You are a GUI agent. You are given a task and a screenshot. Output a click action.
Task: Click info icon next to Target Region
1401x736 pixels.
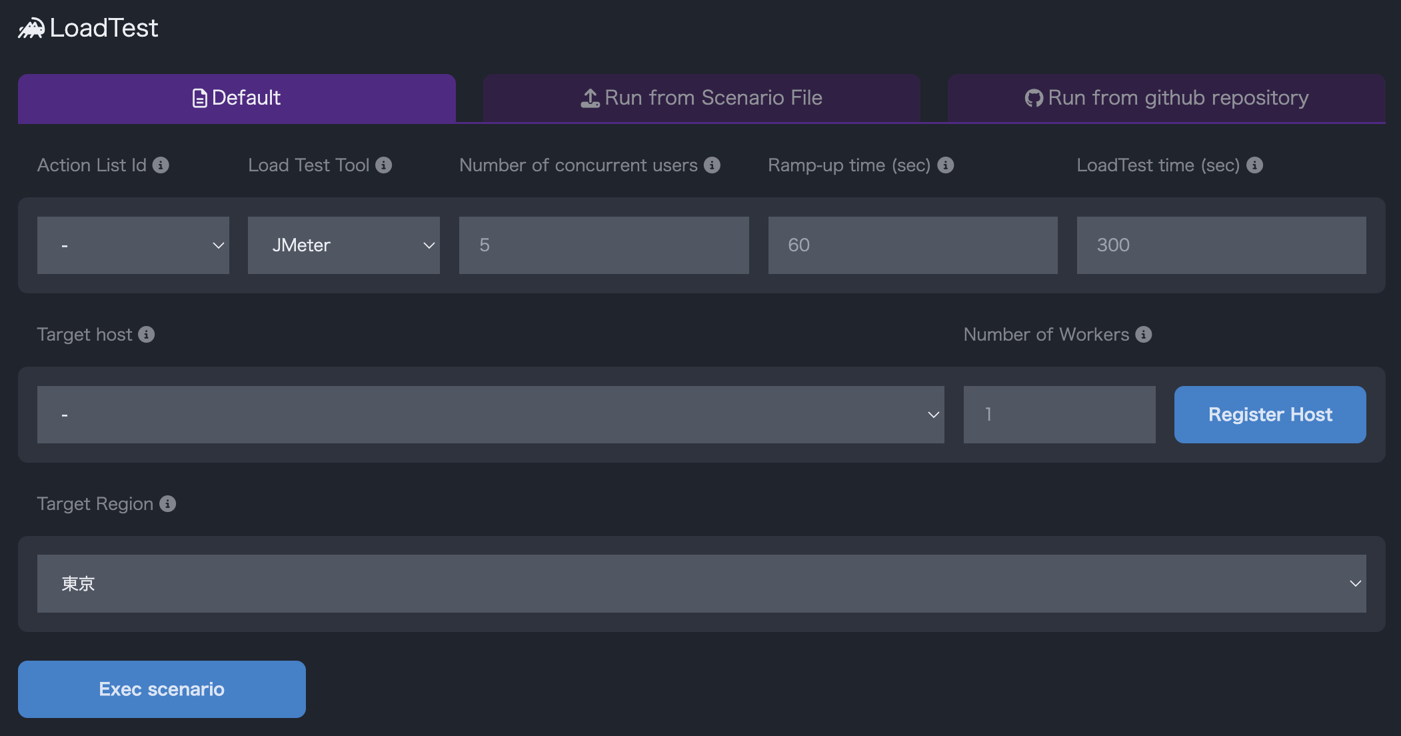pyautogui.click(x=167, y=504)
